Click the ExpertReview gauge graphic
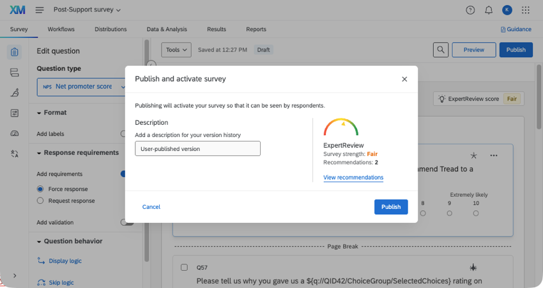The width and height of the screenshot is (543, 288). pyautogui.click(x=340, y=127)
